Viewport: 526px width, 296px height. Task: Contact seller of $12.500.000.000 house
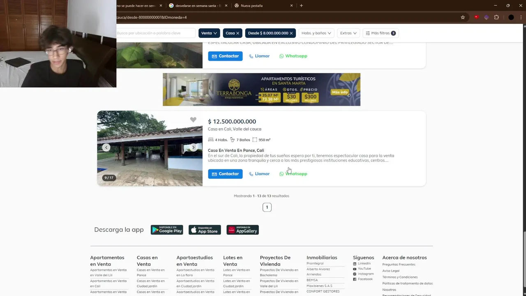pos(225,174)
